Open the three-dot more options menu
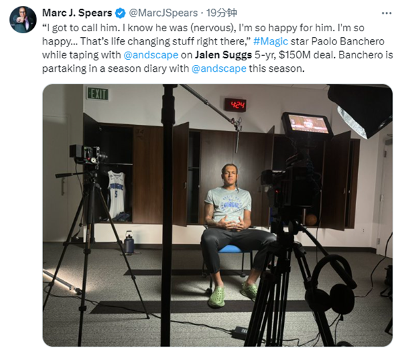Image resolution: width=398 pixels, height=348 pixels. [386, 13]
